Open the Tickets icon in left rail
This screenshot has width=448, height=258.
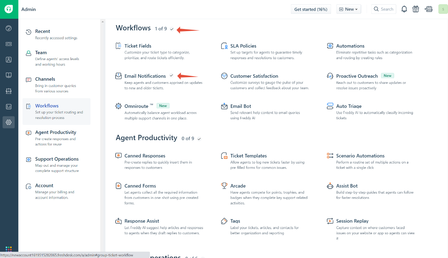[9, 44]
